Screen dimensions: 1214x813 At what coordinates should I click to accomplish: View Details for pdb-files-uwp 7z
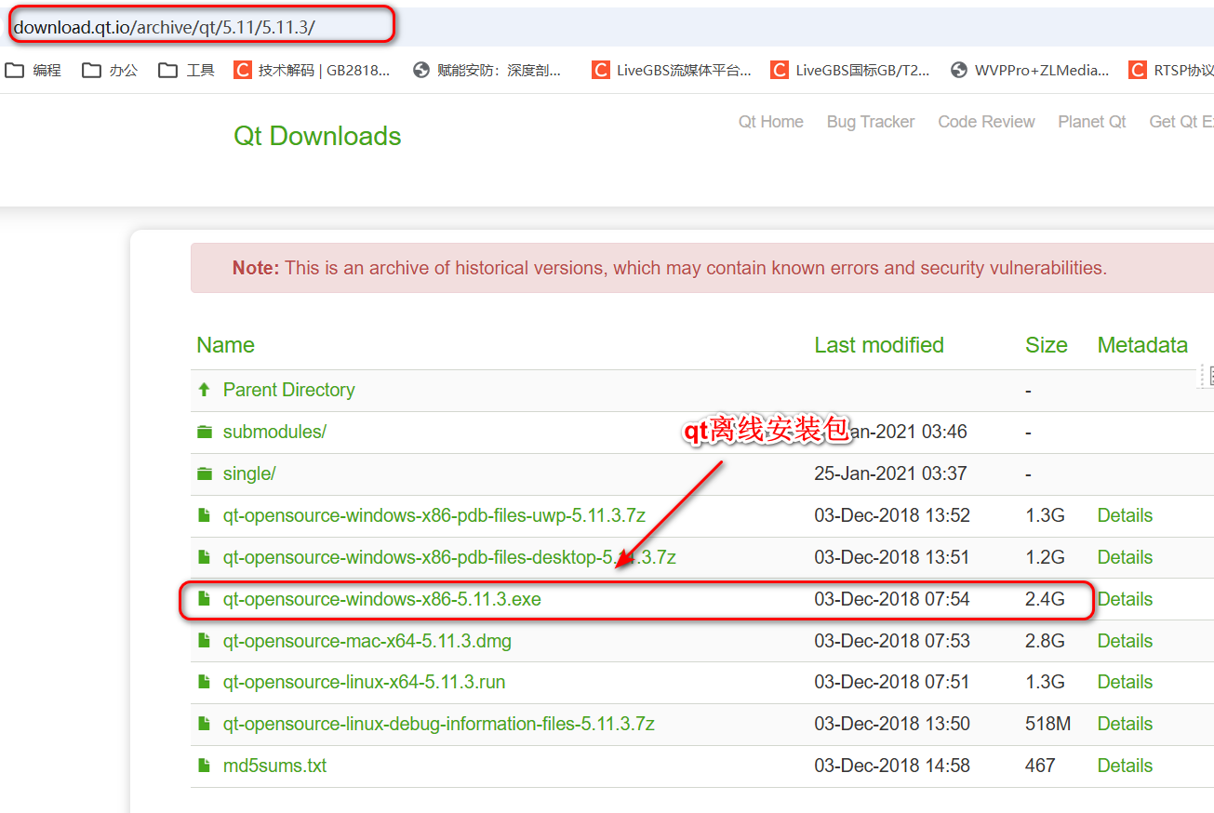point(1125,515)
